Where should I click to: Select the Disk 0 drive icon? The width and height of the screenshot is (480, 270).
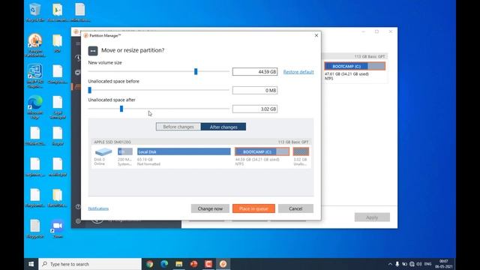point(103,151)
